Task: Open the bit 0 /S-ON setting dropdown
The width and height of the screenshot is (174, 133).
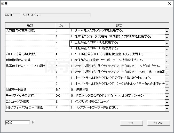Action: [x=167, y=31]
